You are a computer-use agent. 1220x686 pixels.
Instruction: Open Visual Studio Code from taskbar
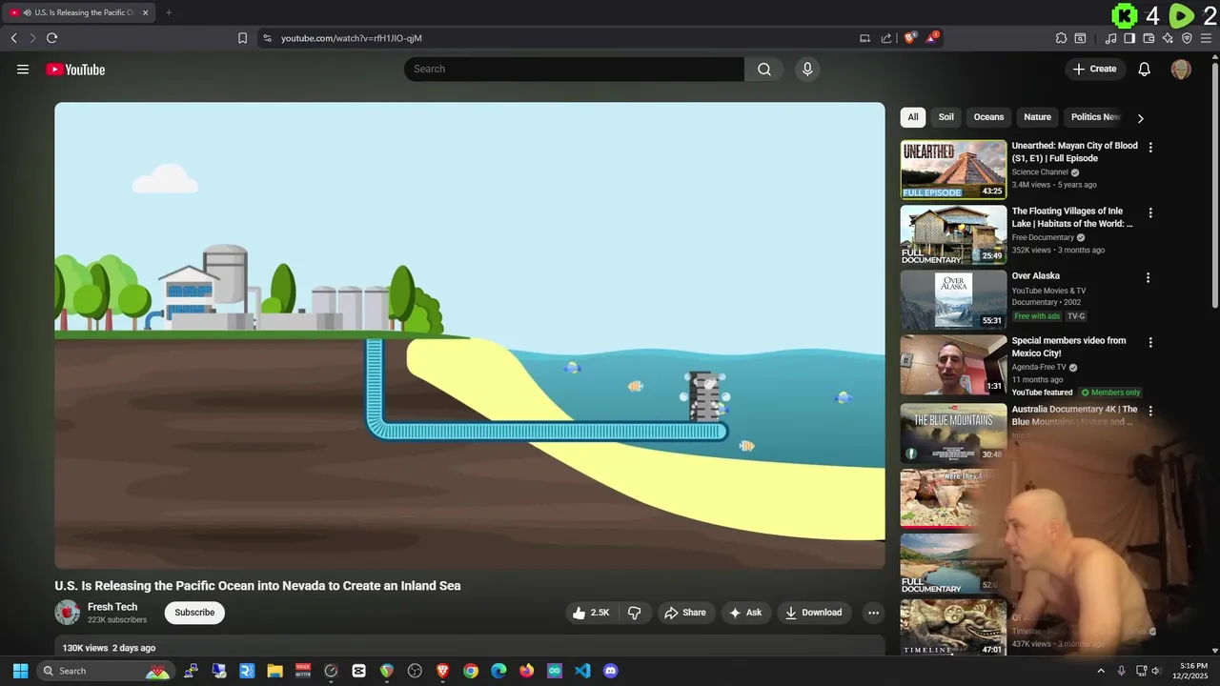pyautogui.click(x=582, y=671)
